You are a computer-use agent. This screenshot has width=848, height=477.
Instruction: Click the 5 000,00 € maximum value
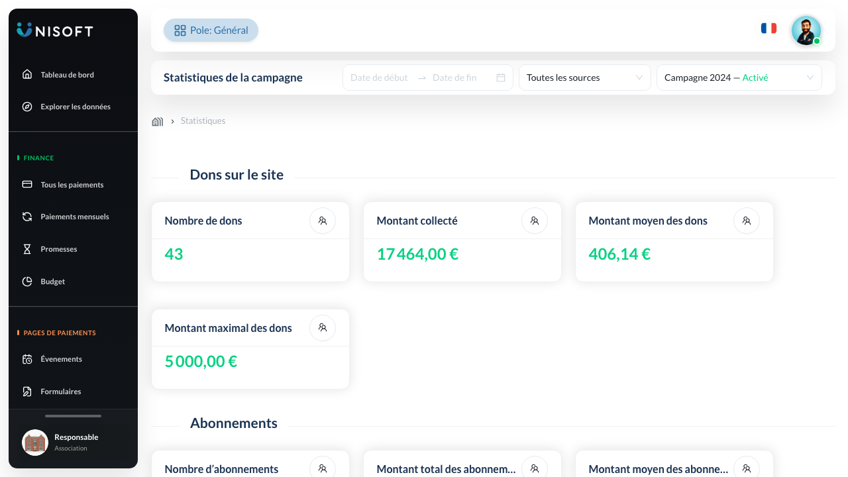click(x=201, y=362)
